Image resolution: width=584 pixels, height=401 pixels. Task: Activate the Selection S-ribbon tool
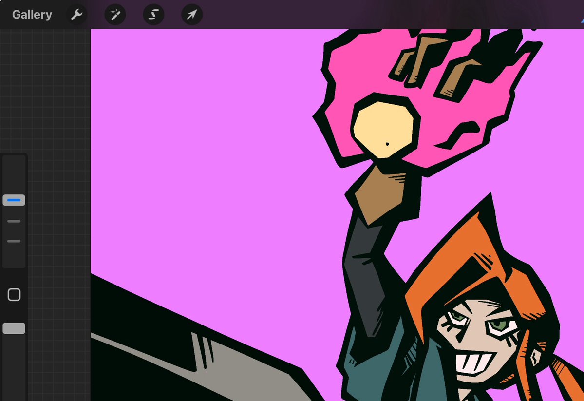[x=153, y=15]
